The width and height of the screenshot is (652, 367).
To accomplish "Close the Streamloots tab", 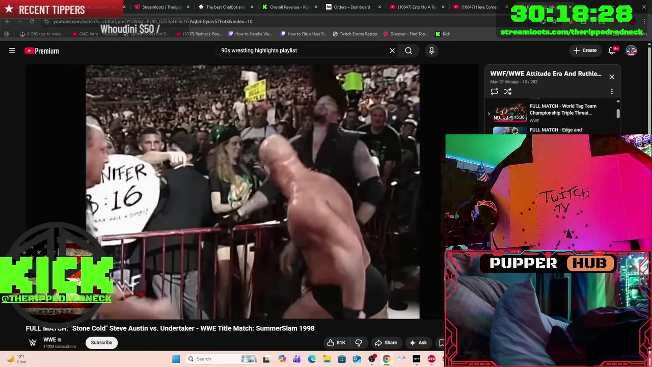I will tap(188, 7).
